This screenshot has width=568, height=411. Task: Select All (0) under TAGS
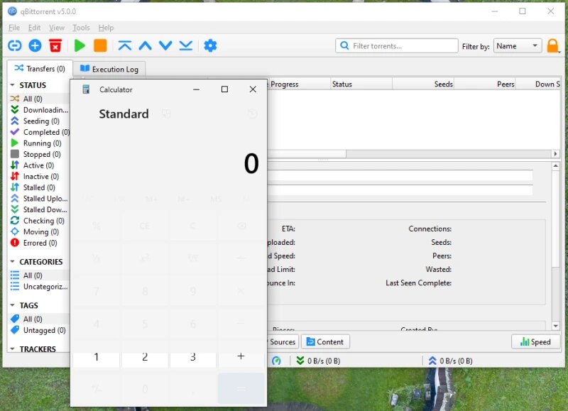coord(39,319)
